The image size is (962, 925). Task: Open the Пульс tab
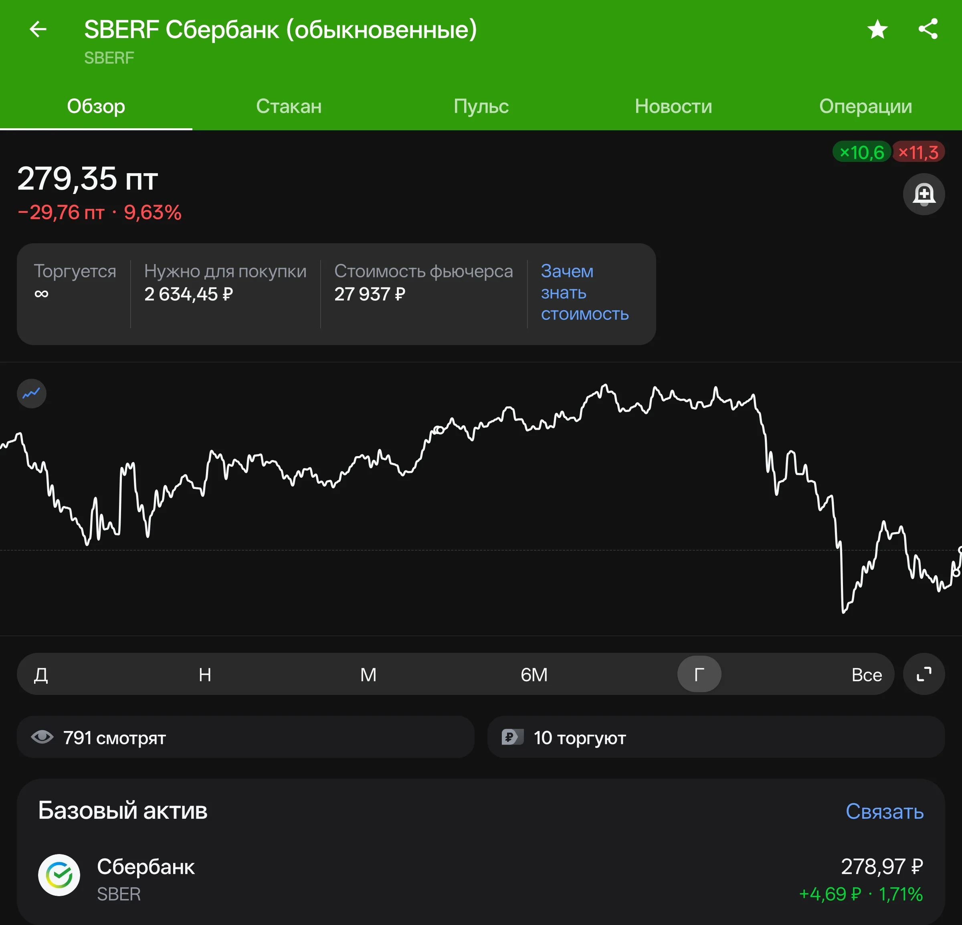[481, 106]
